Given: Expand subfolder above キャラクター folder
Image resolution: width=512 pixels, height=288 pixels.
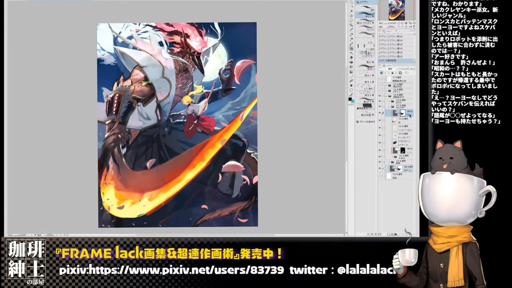Looking at the screenshot, I should 389,101.
